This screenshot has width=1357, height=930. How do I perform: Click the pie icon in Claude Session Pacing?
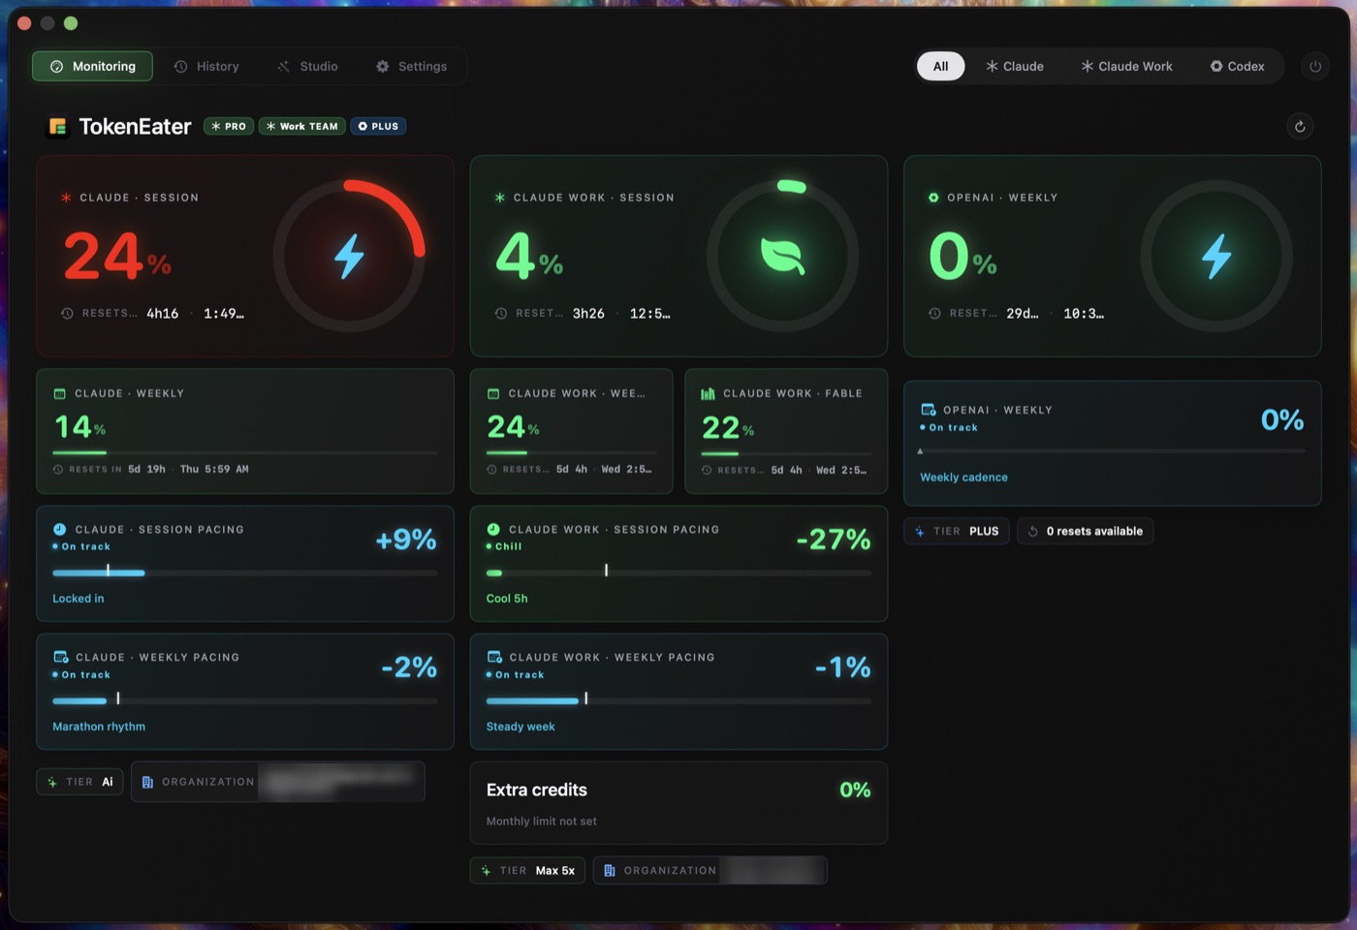[x=59, y=529]
